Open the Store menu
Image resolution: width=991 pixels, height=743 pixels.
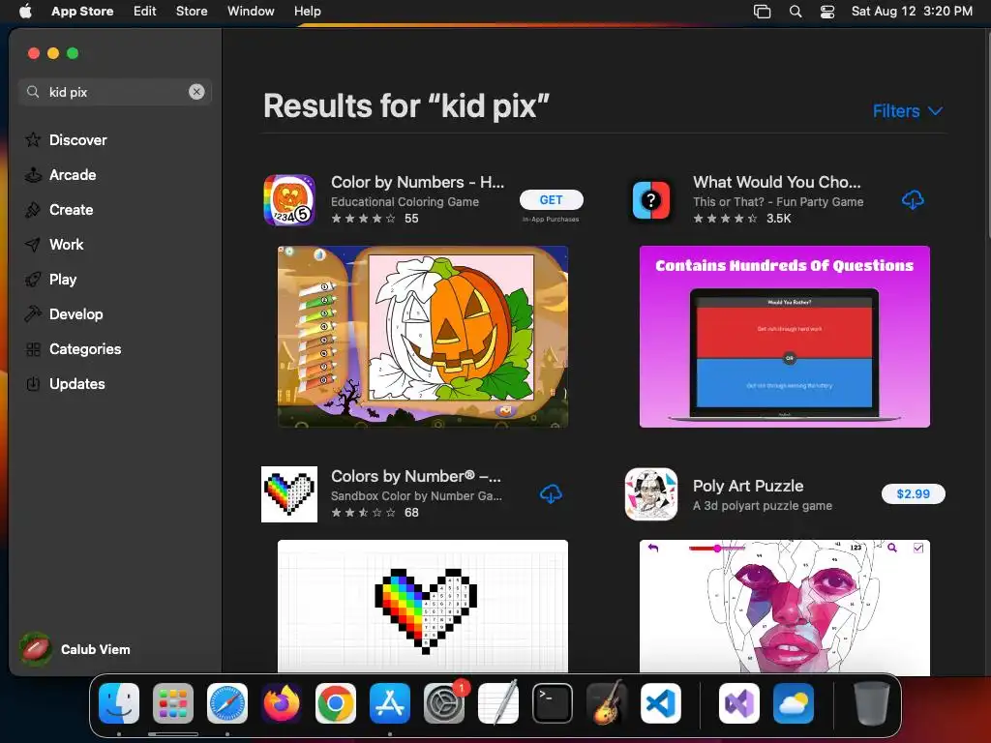click(192, 12)
